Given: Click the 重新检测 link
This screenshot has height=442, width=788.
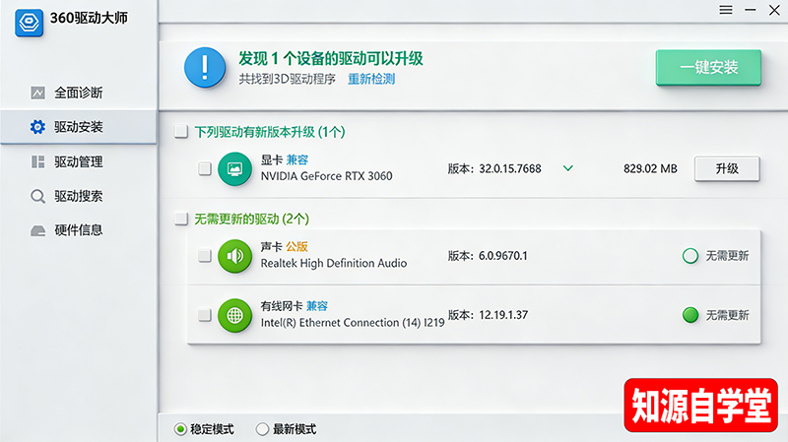Looking at the screenshot, I should tap(371, 79).
